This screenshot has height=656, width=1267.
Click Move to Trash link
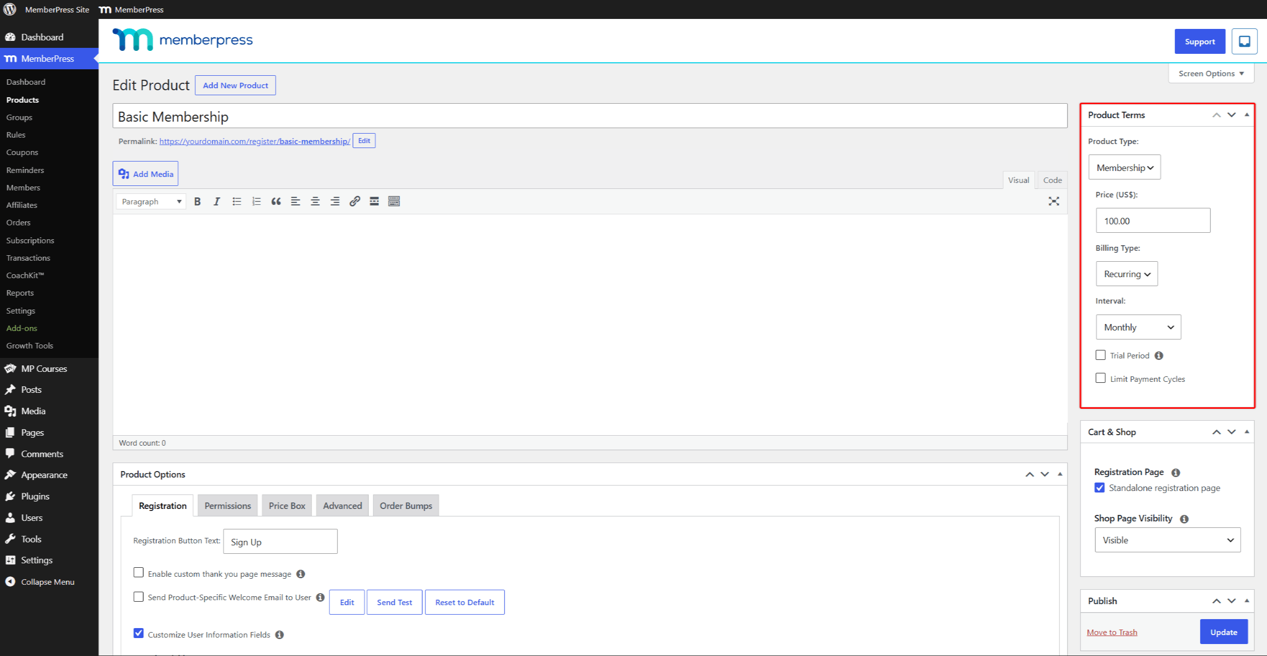click(1112, 633)
